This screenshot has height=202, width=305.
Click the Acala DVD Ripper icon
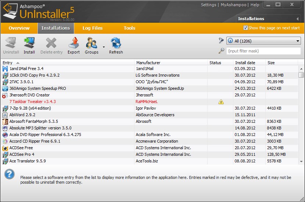(5, 135)
